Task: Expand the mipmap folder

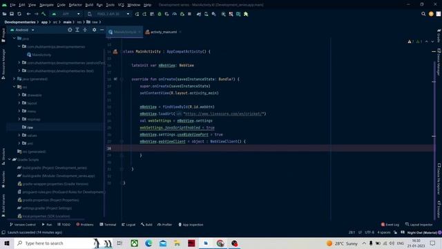Action: coord(19,119)
